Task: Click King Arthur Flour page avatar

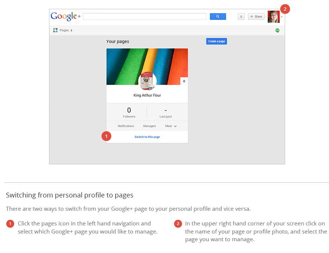Action: [x=147, y=81]
